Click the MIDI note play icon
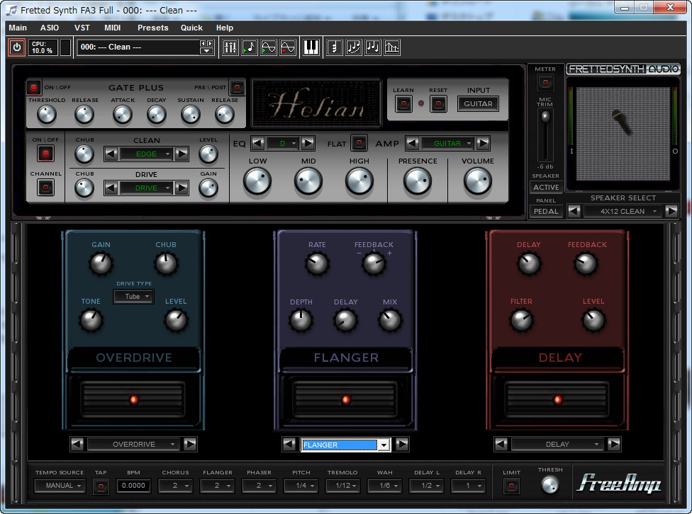 (250, 47)
